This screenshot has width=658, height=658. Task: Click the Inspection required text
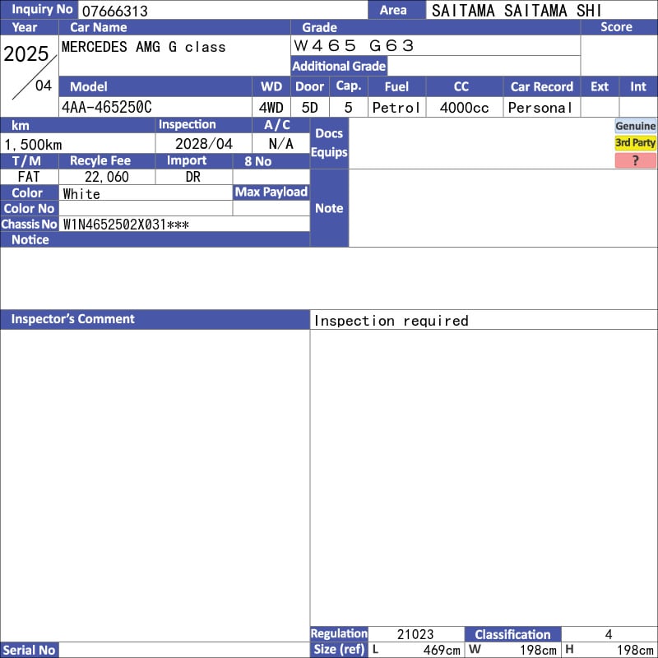[392, 321]
